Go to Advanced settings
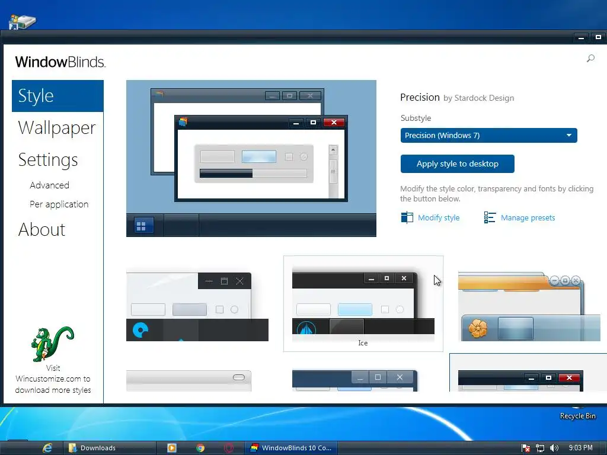 point(50,185)
